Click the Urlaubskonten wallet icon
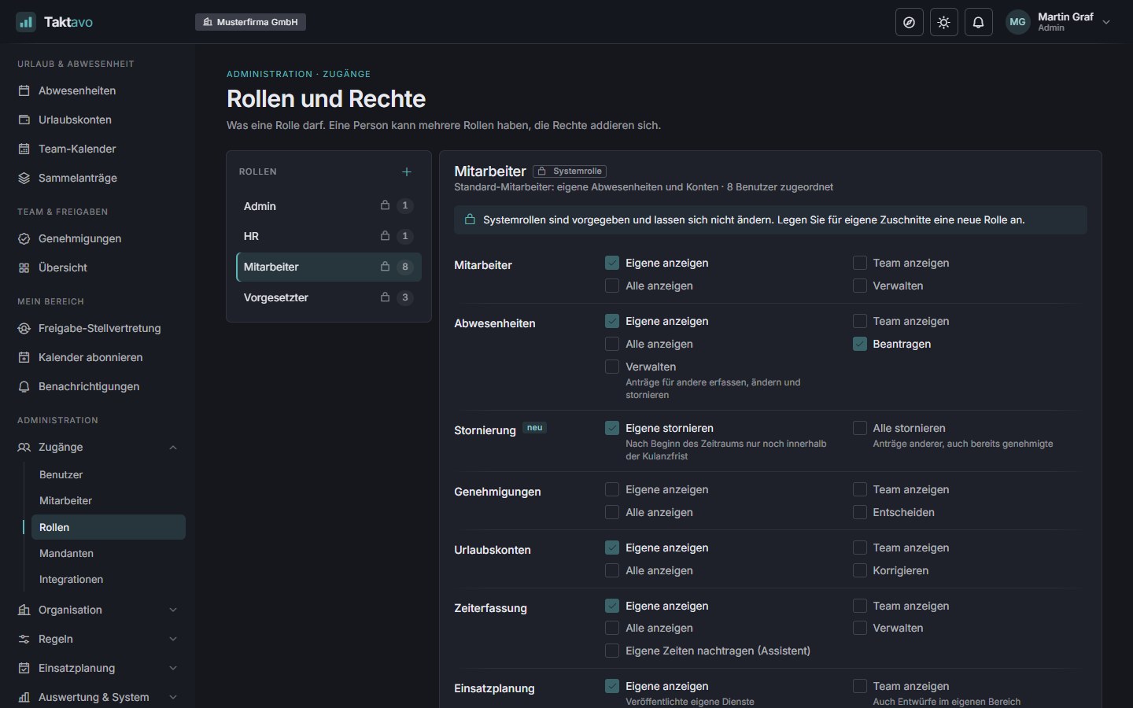Screen dimensions: 1133x708 pyautogui.click(x=24, y=120)
